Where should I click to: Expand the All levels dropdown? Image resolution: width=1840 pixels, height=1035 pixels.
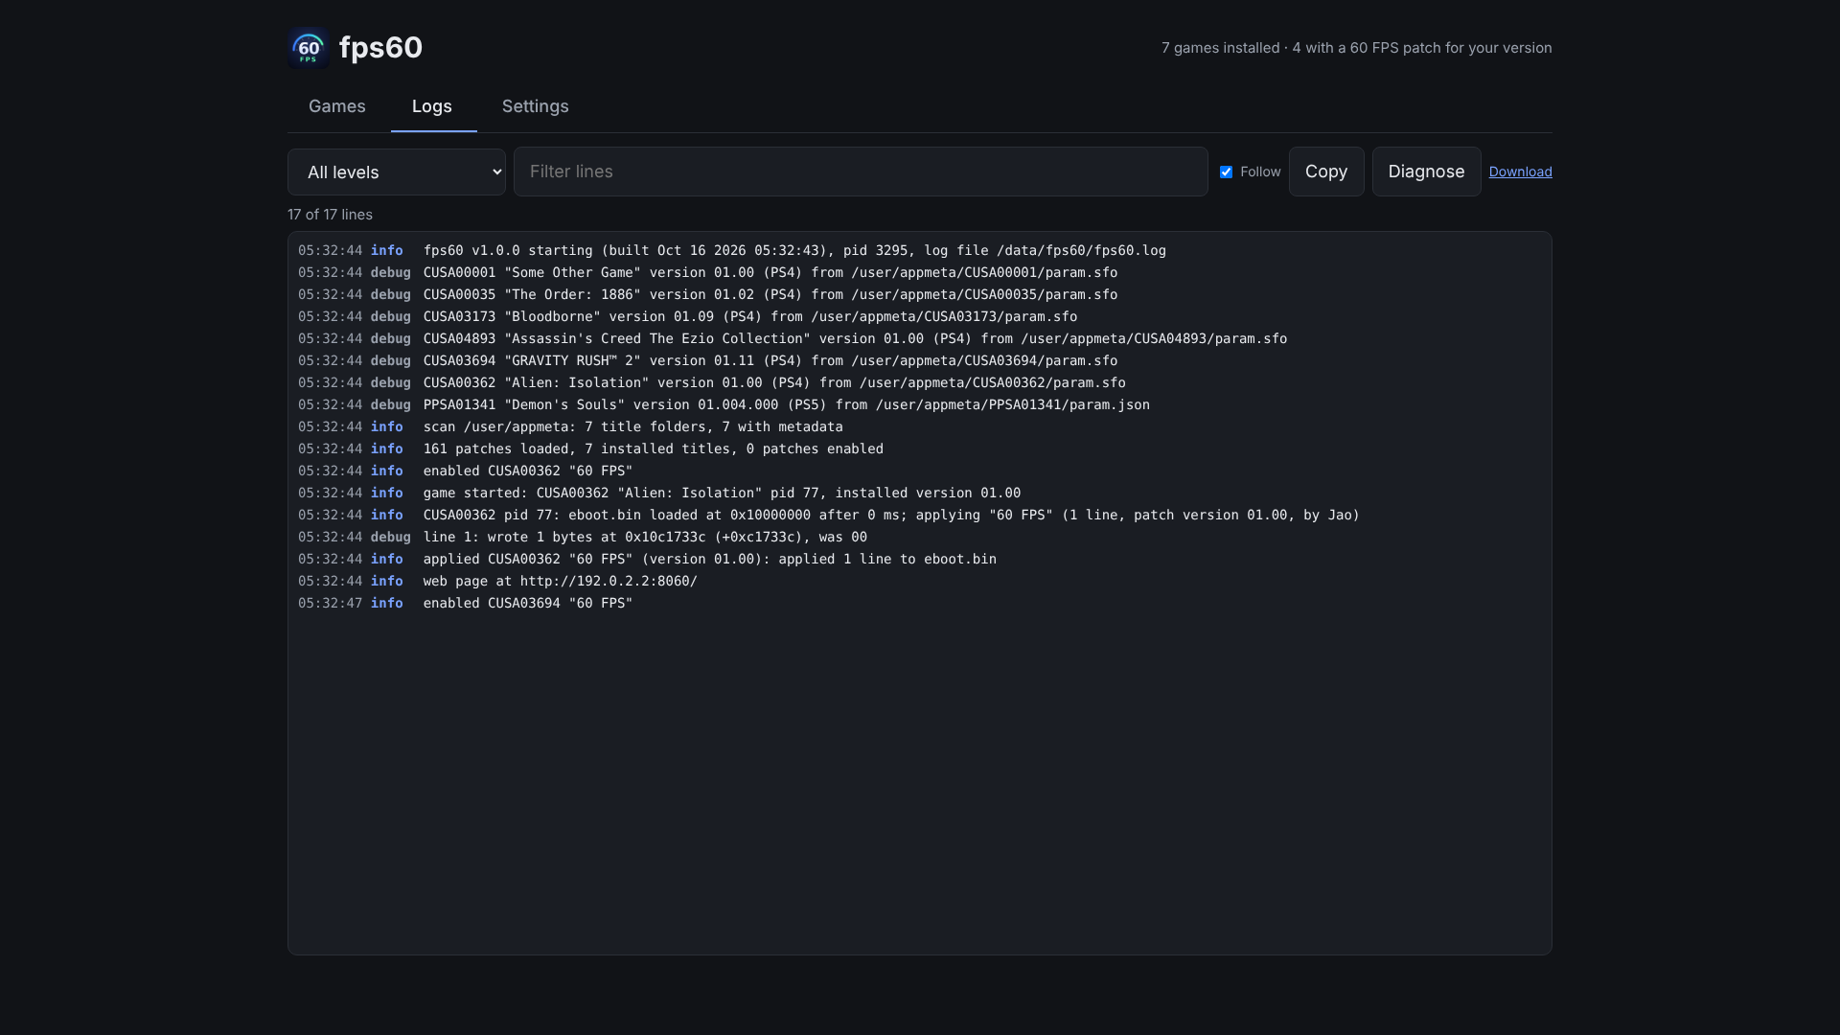tap(397, 172)
